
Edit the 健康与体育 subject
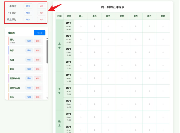29,79
